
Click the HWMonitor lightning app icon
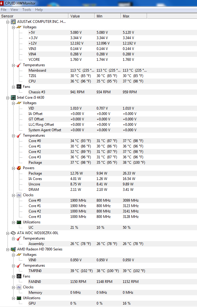coord(2,3)
